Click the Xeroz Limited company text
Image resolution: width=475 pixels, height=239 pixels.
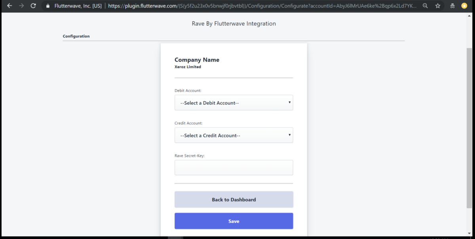(x=188, y=67)
